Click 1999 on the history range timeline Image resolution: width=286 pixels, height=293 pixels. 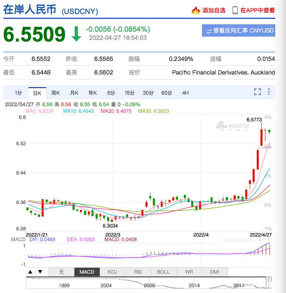(x=64, y=286)
